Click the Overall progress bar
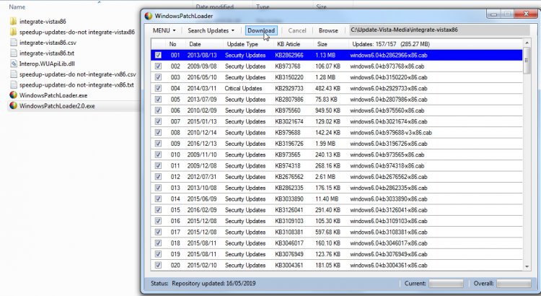Screen dimensions: 541x296 point(514,284)
